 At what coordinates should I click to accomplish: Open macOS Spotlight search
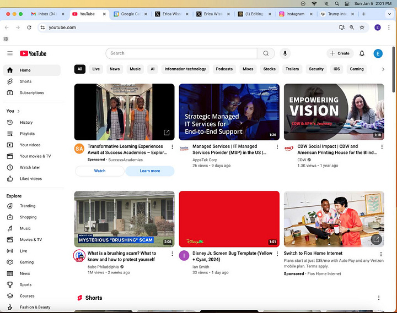coord(337,3)
